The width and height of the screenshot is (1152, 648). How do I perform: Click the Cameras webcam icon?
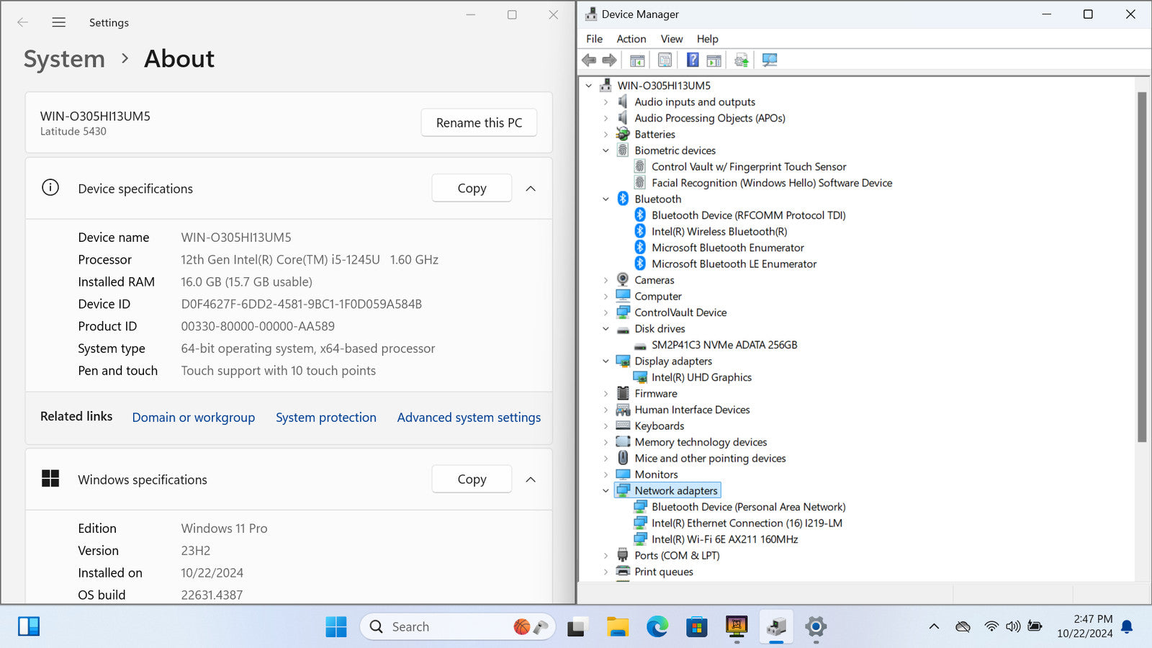click(623, 280)
